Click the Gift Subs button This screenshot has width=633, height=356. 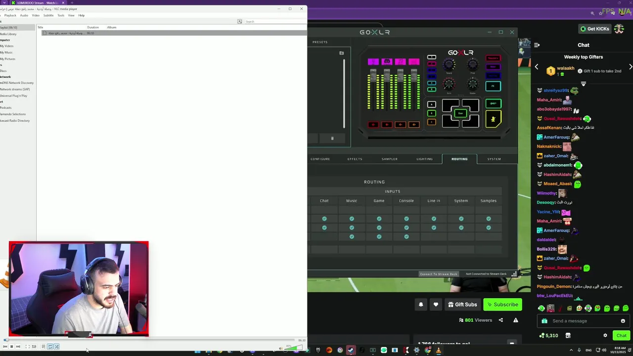tap(462, 305)
